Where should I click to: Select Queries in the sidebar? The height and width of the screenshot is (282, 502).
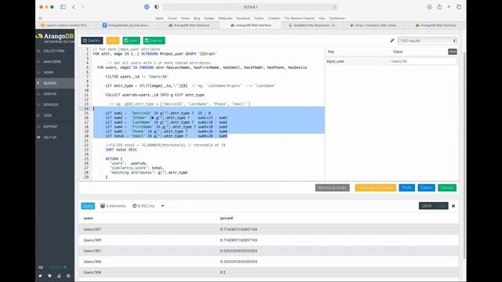[55, 83]
